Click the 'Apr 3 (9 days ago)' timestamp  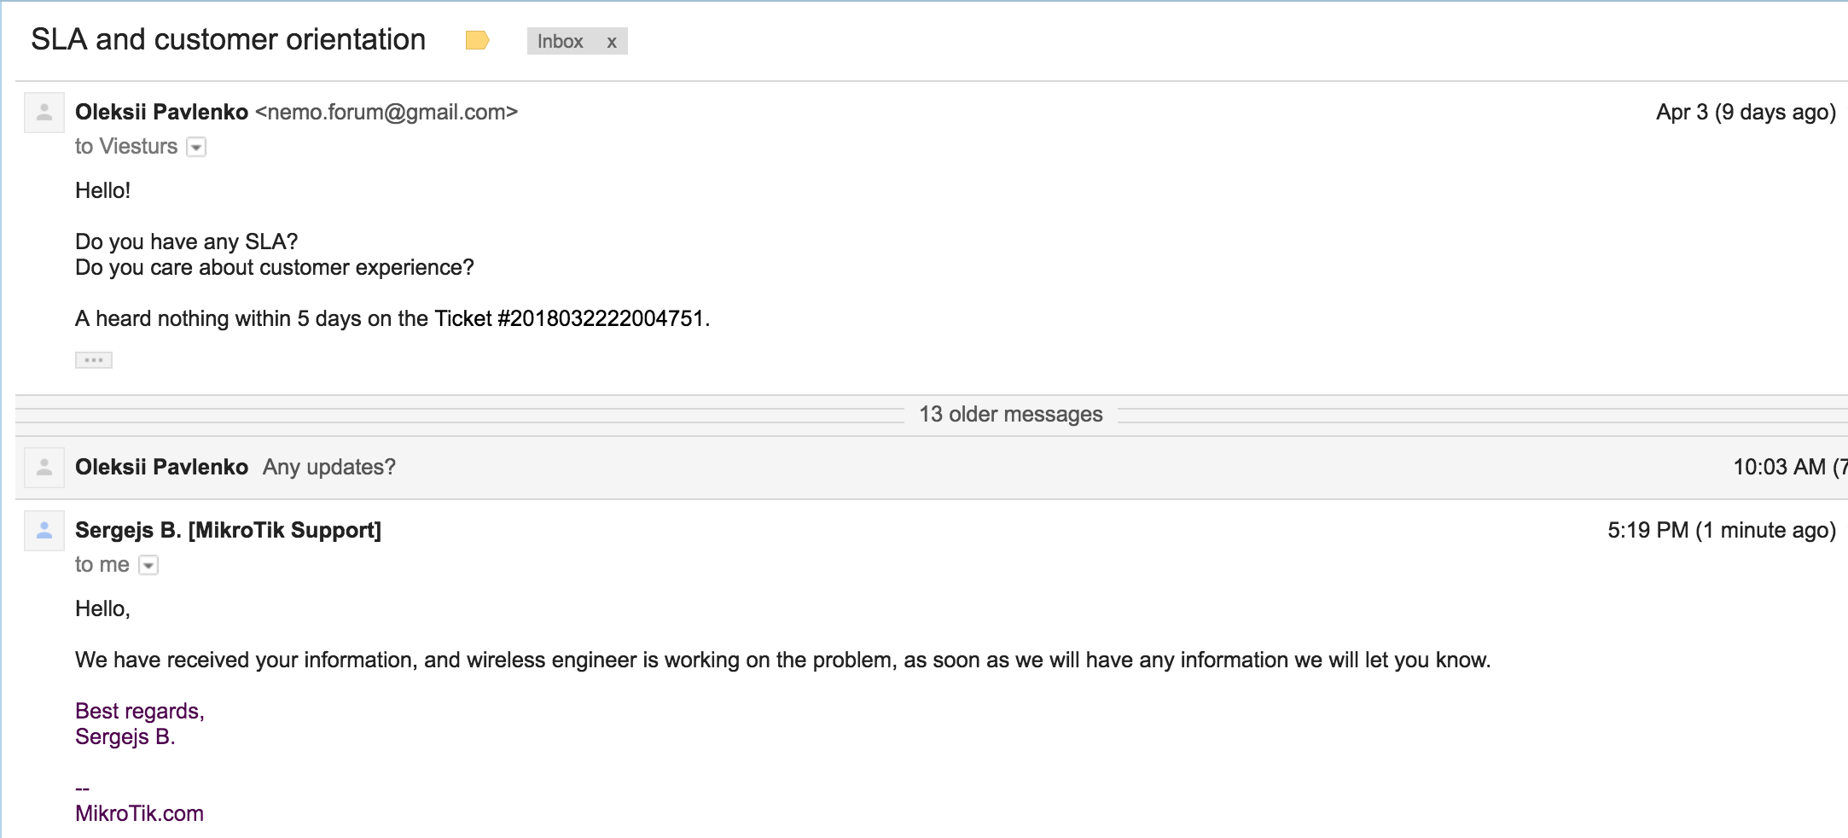tap(1746, 112)
